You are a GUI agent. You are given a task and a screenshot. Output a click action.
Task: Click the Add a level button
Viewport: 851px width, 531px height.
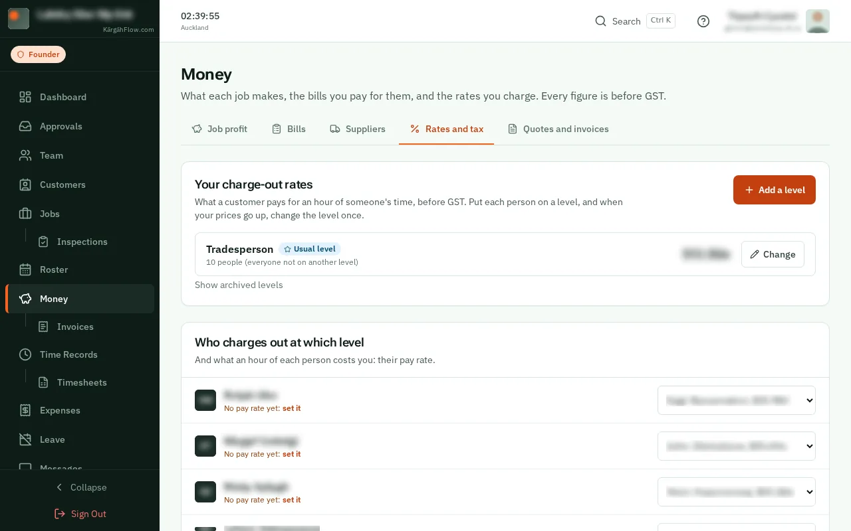point(775,190)
